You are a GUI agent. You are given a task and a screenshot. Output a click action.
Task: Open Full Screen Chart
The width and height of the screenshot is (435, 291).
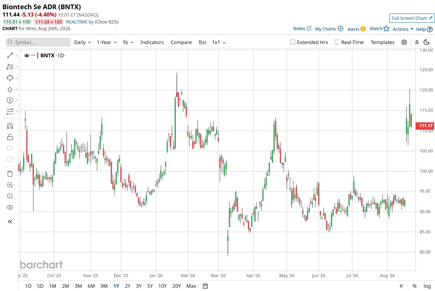click(412, 18)
